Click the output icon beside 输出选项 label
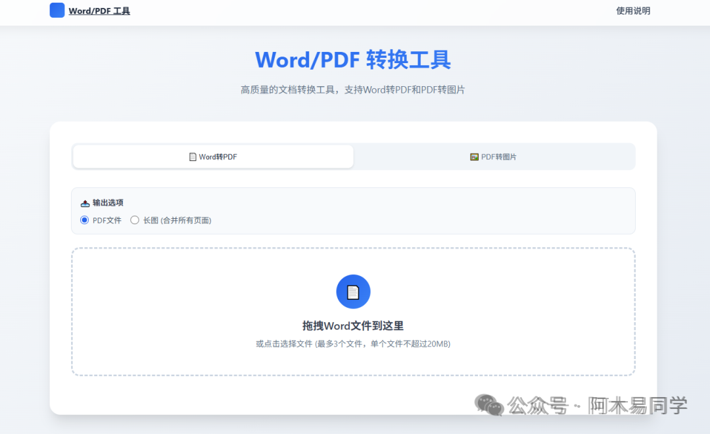The image size is (710, 434). 84,203
